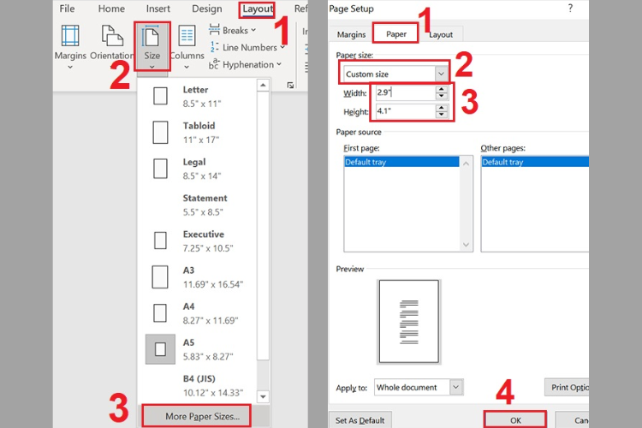Select the Executive 7.25" x 10.5" paper size

[x=198, y=241]
